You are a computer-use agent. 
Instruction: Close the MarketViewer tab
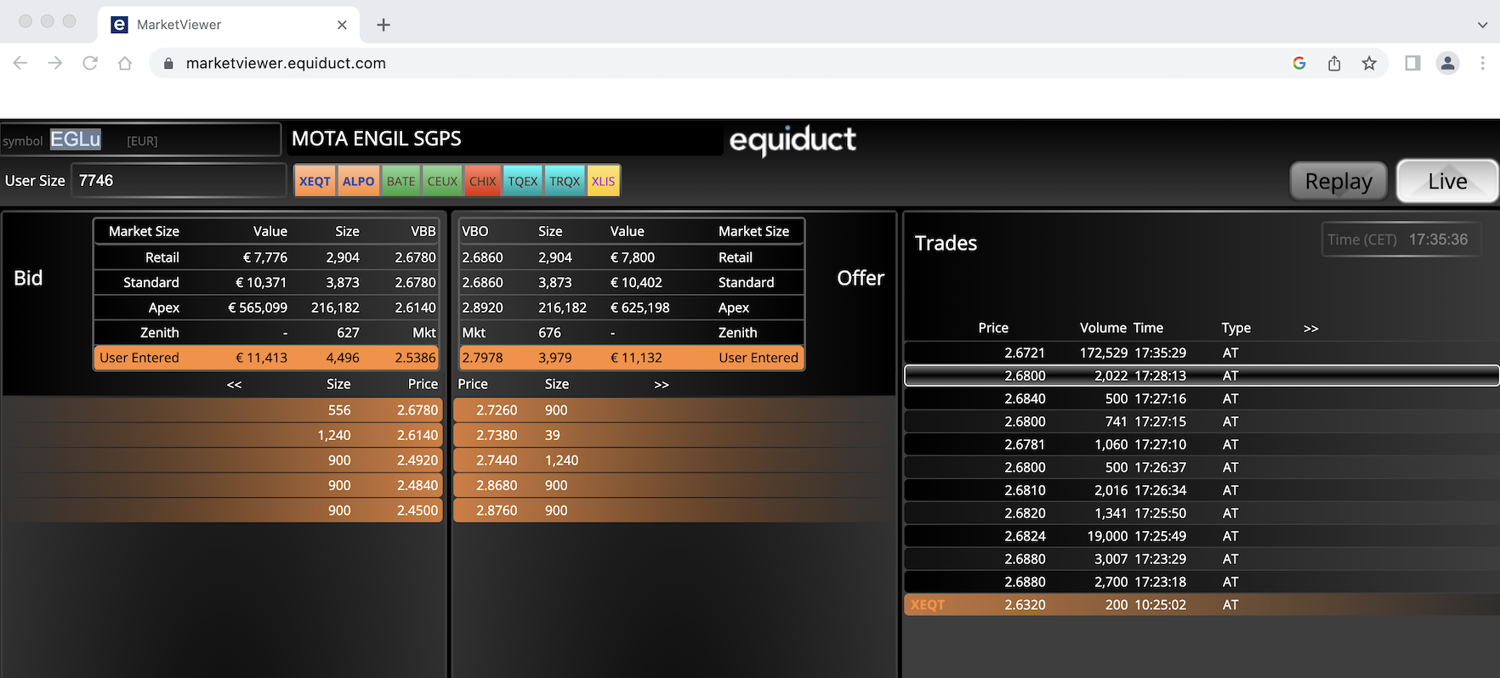(x=342, y=25)
